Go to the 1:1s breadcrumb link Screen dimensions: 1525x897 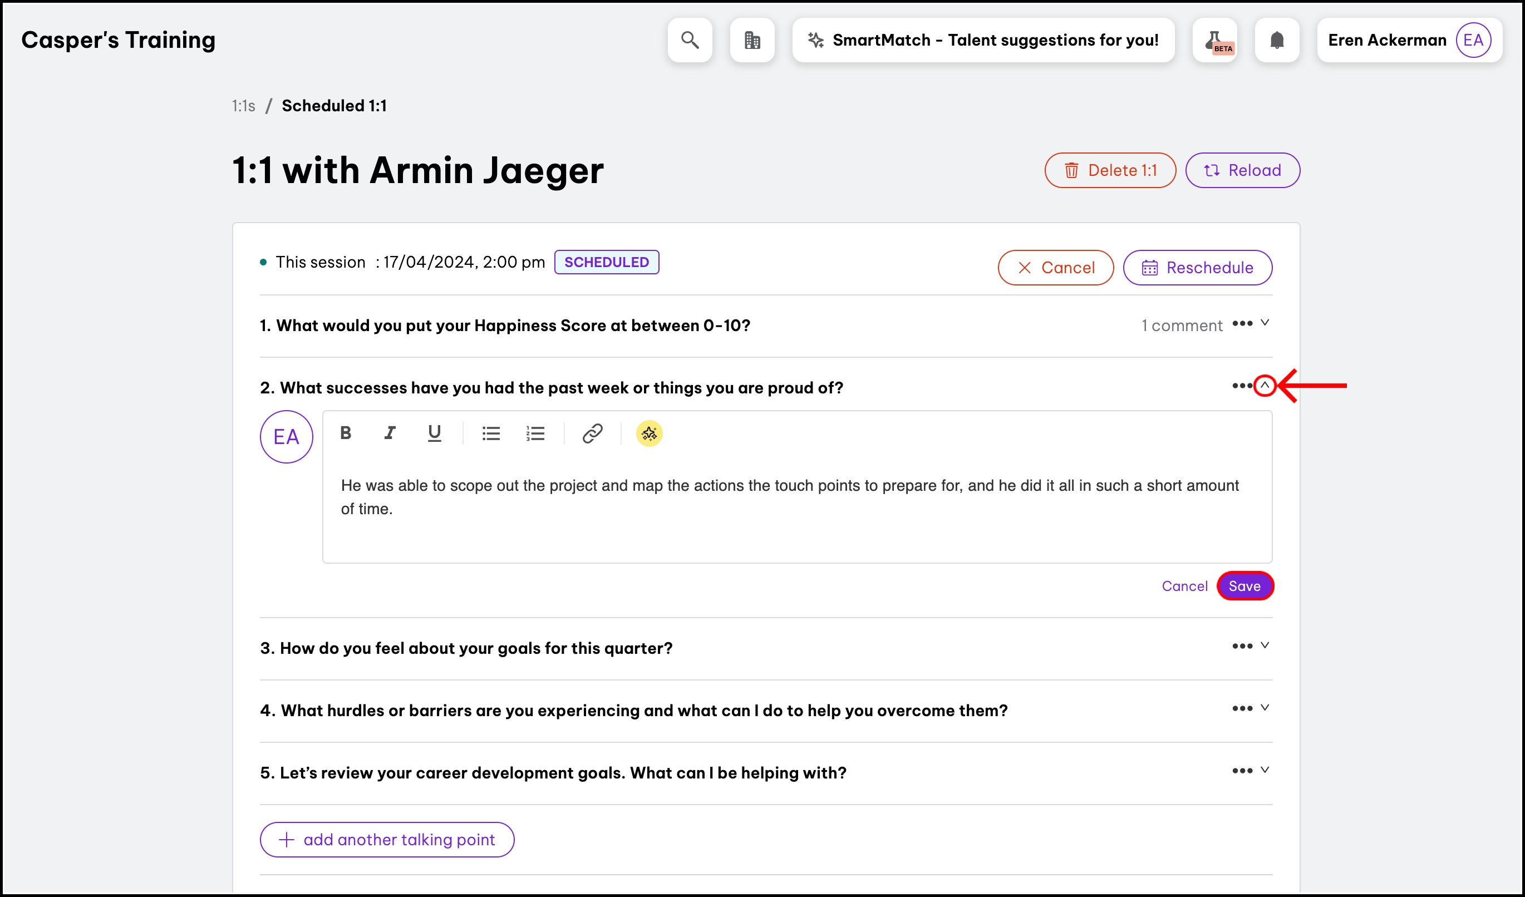click(243, 106)
